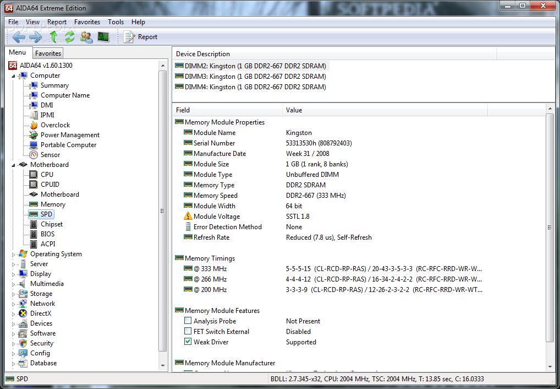Click the ACPI icon
This screenshot has width=560, height=389.
click(x=33, y=244)
